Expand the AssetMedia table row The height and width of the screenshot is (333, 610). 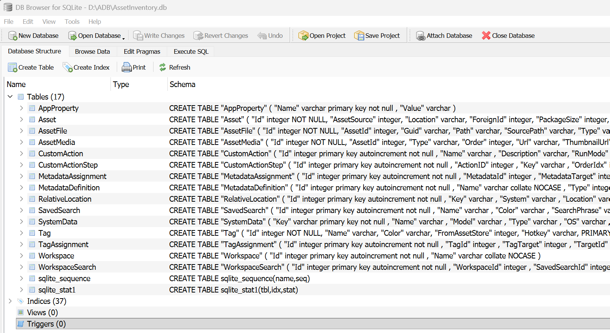pyautogui.click(x=22, y=142)
